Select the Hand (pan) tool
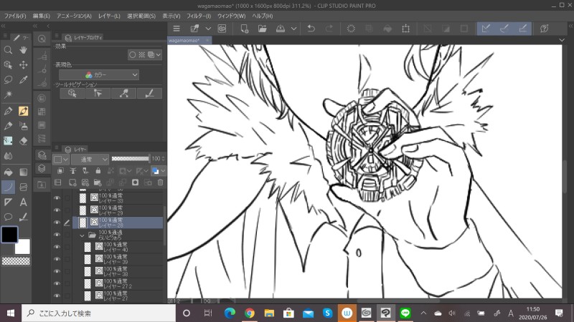Image resolution: width=574 pixels, height=322 pixels. tap(24, 50)
